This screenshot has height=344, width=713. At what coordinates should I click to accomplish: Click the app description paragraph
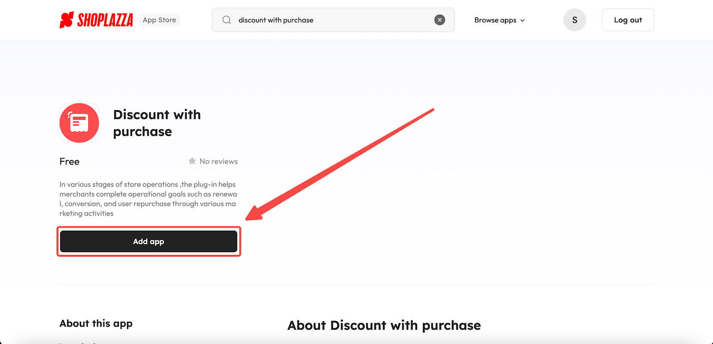[148, 199]
